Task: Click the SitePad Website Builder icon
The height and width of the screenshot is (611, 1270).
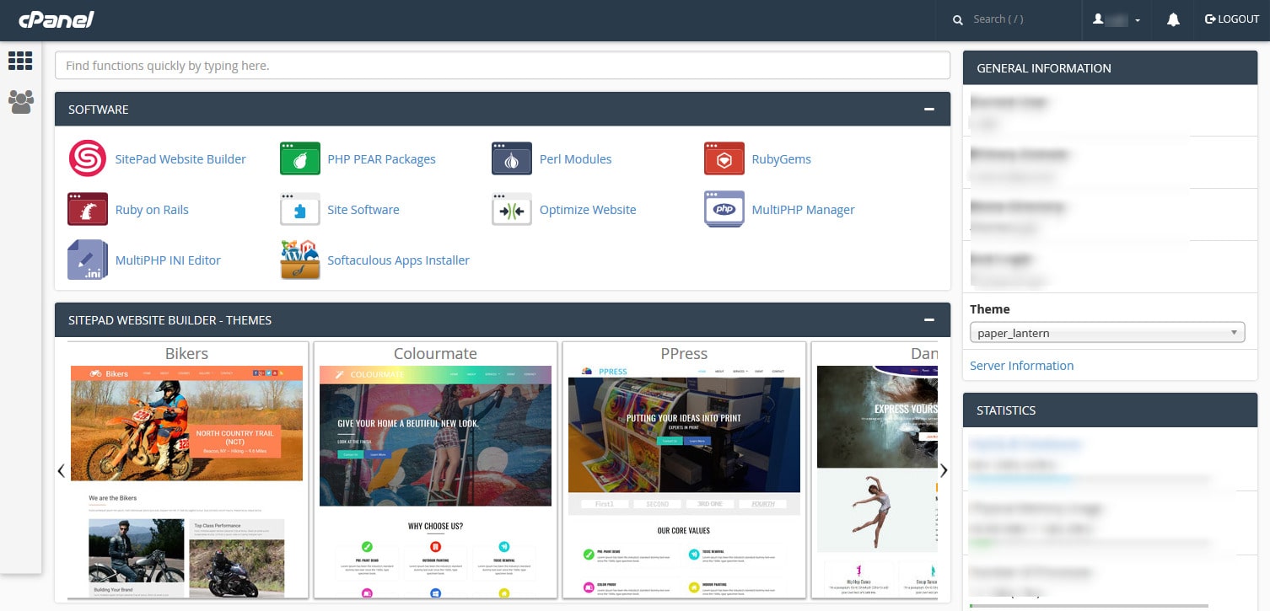Action: point(88,158)
